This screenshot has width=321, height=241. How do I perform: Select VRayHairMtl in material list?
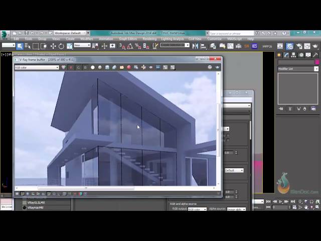coord(36,207)
